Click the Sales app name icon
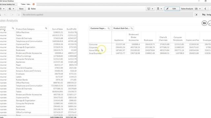 coord(29,9)
